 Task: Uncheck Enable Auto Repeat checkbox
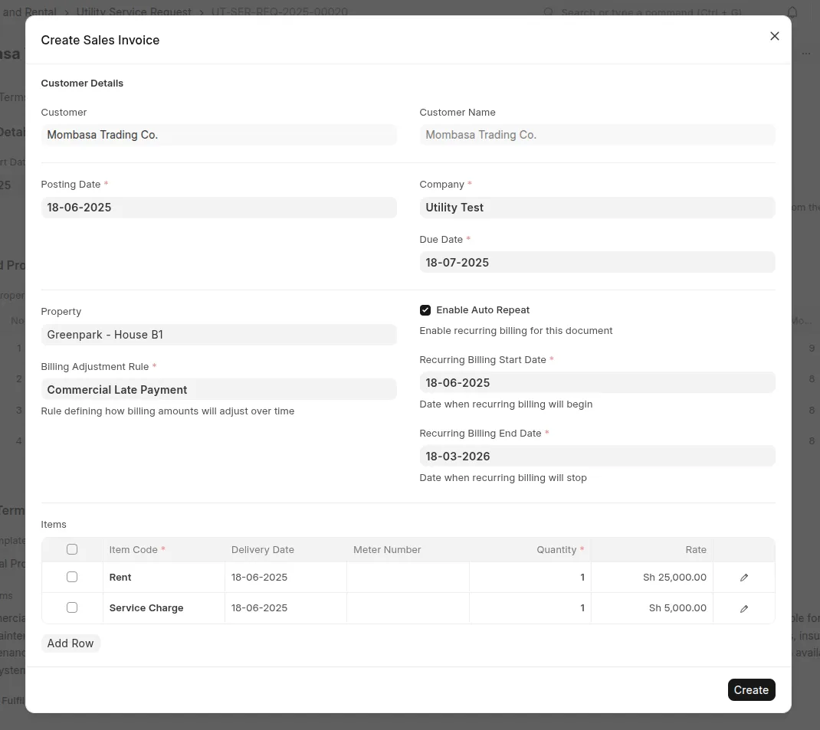(425, 310)
